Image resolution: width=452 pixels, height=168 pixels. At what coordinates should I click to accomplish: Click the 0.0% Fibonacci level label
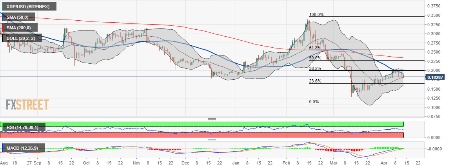click(x=314, y=102)
